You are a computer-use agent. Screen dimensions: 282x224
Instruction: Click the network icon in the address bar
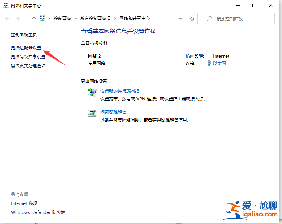coord(43,18)
